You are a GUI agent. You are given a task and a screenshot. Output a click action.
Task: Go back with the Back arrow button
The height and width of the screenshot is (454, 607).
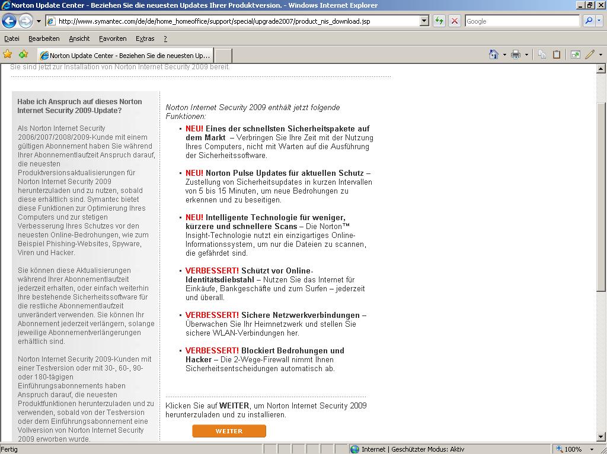click(9, 21)
